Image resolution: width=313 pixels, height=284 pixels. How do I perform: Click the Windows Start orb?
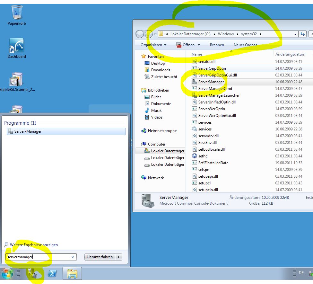tap(7, 273)
